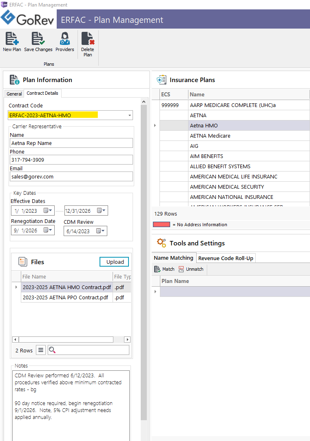
Task: Select AMERICAN MEDICAL LIFE INSURANC row
Action: coord(235,177)
